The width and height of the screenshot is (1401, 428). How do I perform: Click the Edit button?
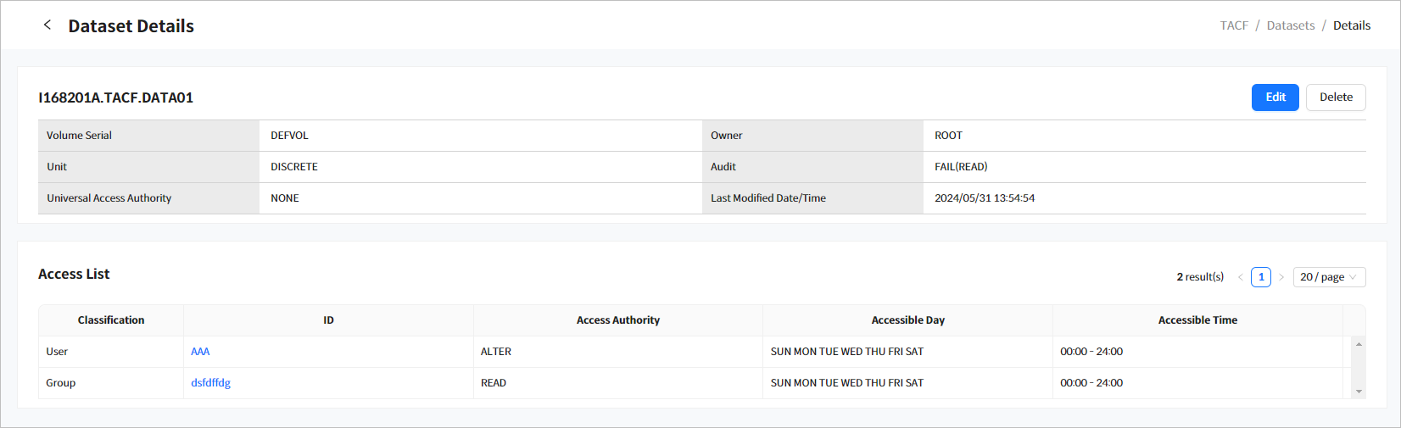coord(1275,97)
